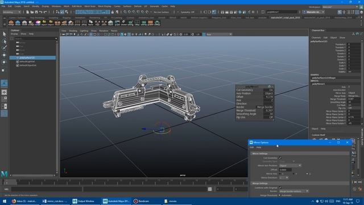Open the viewport Shading menu

(73, 31)
